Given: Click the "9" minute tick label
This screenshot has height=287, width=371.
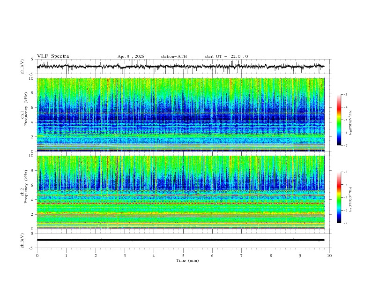Looking at the screenshot, I should coord(300,256).
